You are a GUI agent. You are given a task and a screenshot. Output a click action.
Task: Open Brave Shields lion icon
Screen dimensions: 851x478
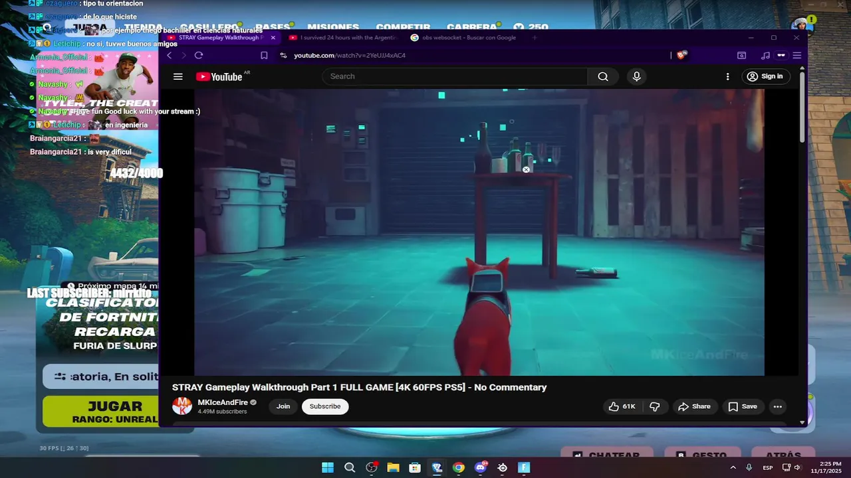click(x=681, y=55)
